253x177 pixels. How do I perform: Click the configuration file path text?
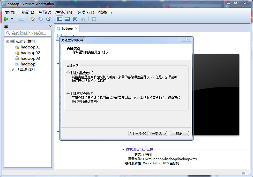(170, 159)
